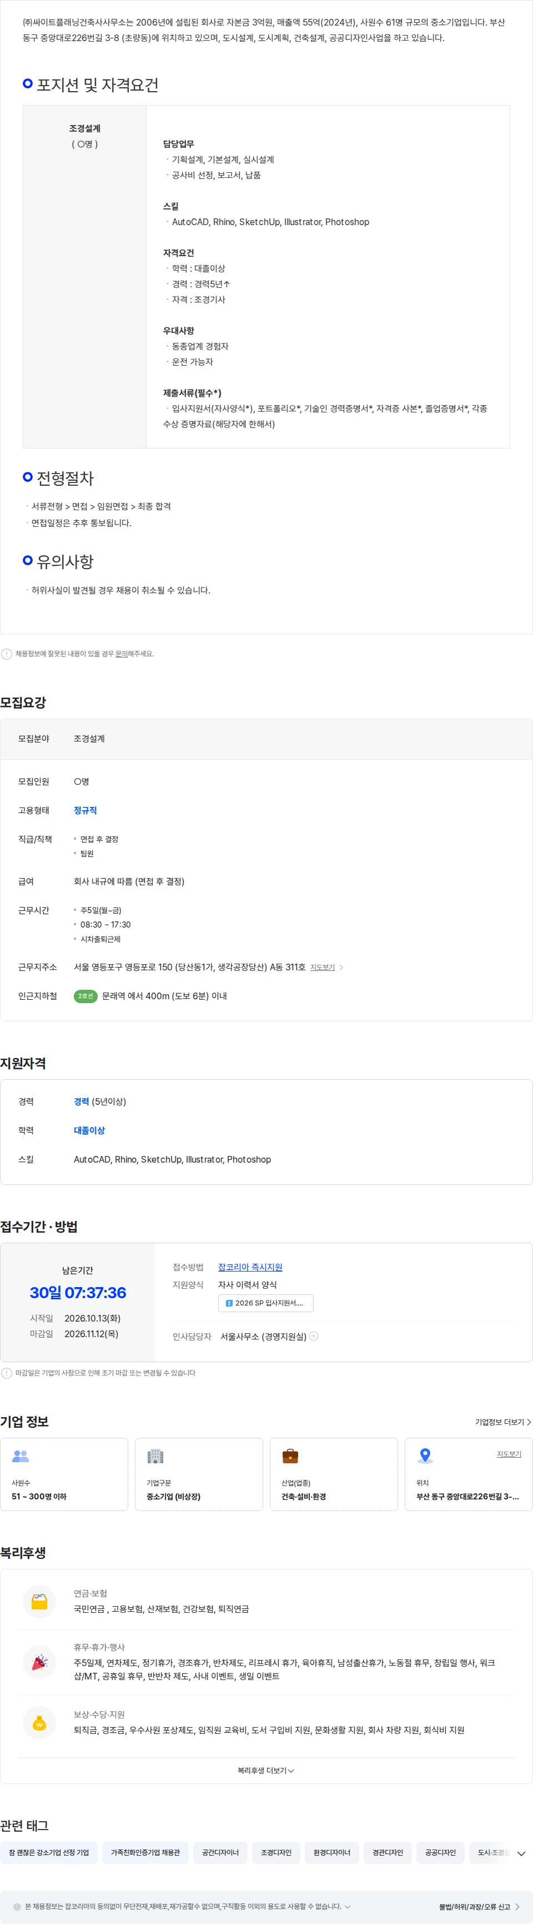
Task: Click the 기업구분 building icon
Action: pyautogui.click(x=155, y=1456)
